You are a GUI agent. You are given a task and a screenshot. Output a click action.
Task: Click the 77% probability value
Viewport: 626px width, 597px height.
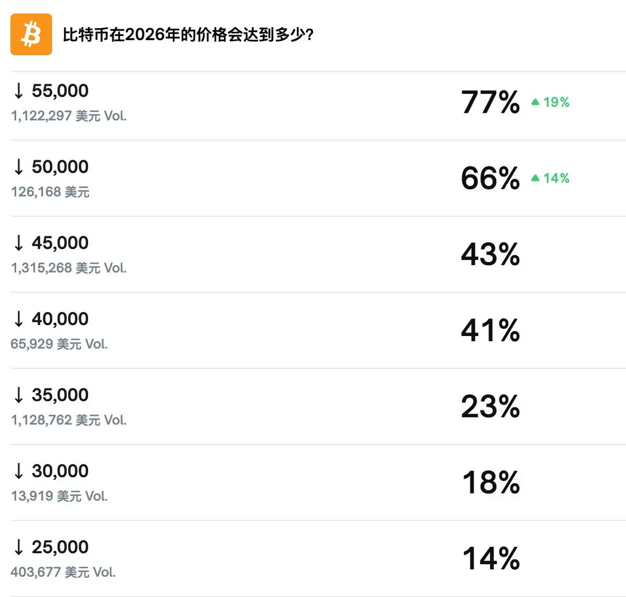(490, 102)
